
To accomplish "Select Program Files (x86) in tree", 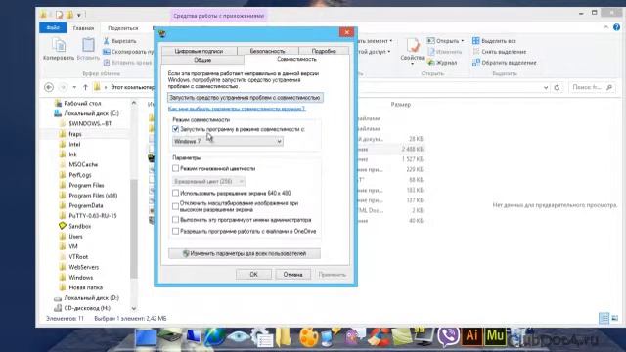I will pos(93,196).
